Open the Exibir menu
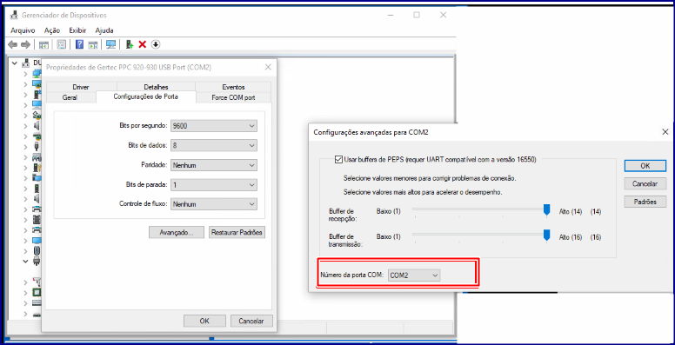This screenshot has width=675, height=345. [77, 30]
